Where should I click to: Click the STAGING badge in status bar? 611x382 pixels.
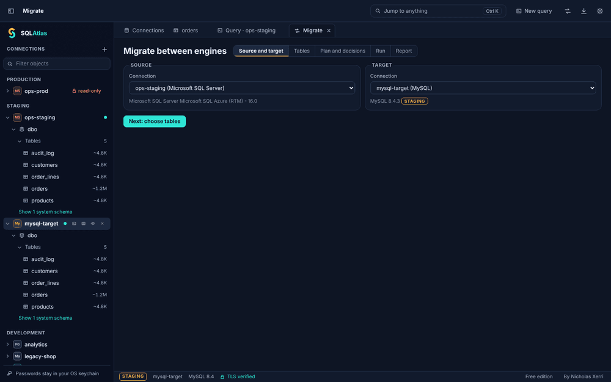[x=133, y=376]
